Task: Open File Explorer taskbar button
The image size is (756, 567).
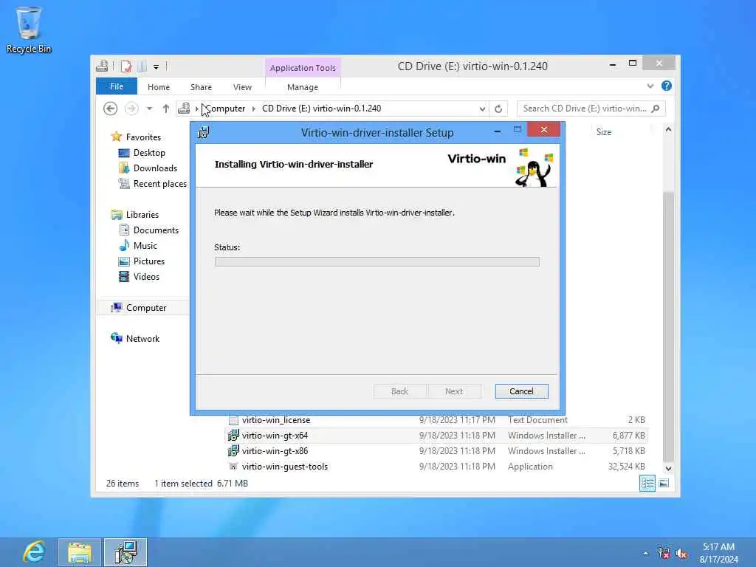Action: (x=80, y=552)
